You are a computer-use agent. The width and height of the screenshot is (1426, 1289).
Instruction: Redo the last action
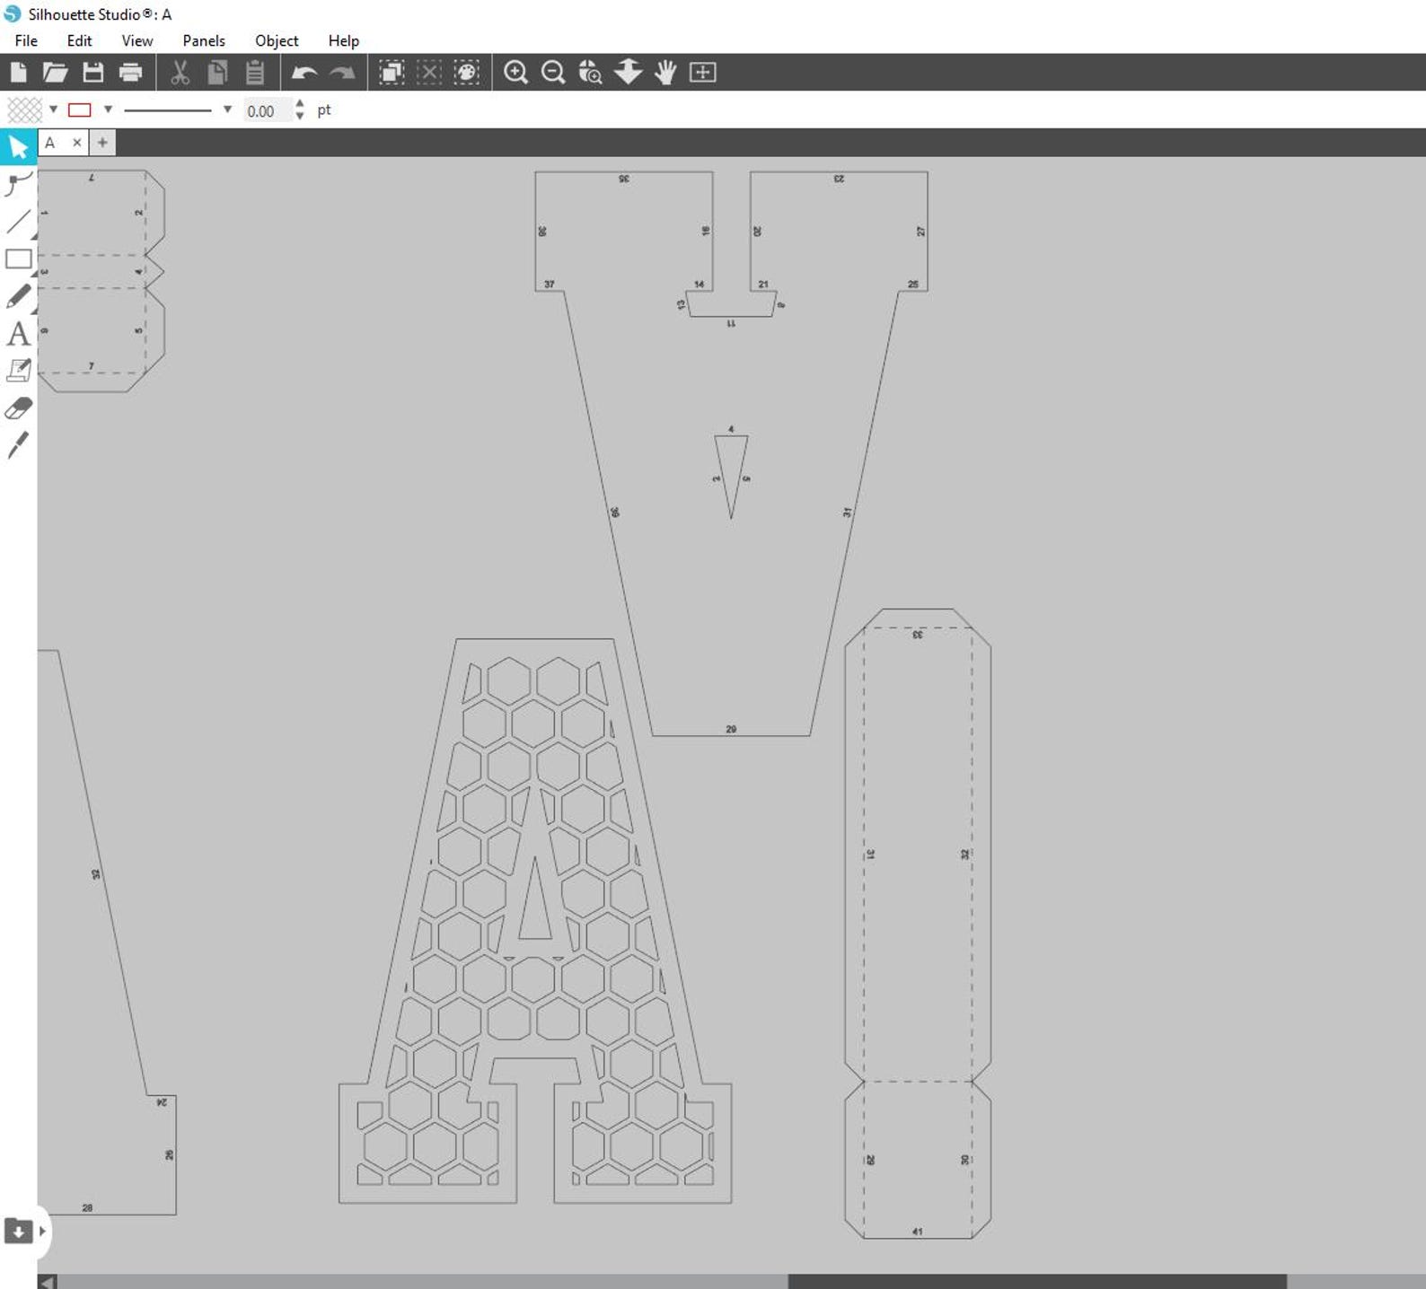pos(342,73)
